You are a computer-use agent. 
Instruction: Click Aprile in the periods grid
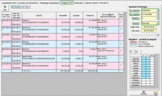point(136,66)
